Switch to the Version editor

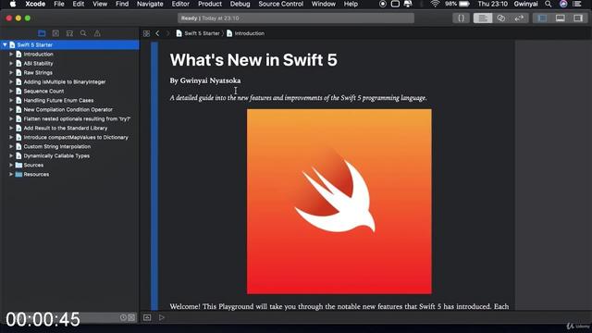click(x=519, y=18)
